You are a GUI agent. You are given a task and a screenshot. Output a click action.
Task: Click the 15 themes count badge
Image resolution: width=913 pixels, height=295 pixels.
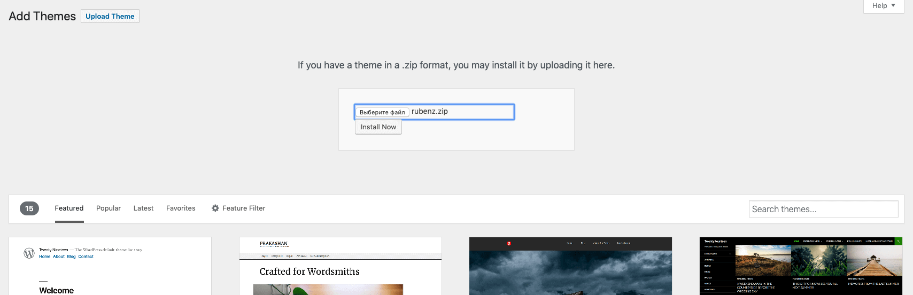[x=29, y=208]
